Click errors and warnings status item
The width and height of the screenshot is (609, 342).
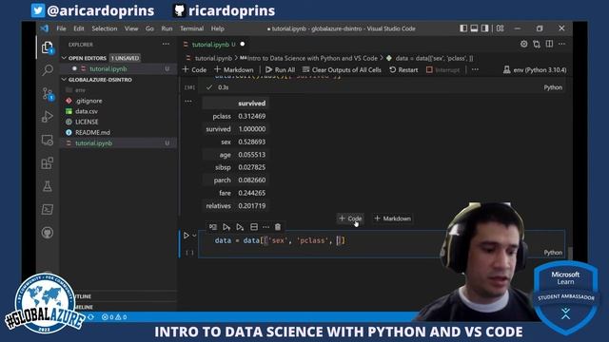point(114,316)
